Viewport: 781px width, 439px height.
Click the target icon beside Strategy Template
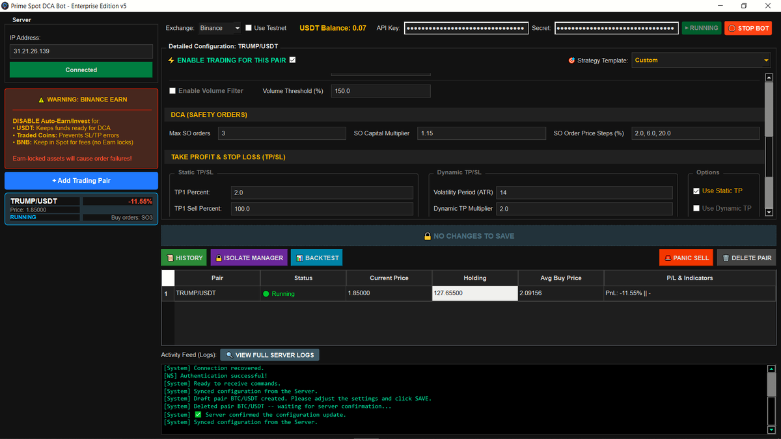571,60
